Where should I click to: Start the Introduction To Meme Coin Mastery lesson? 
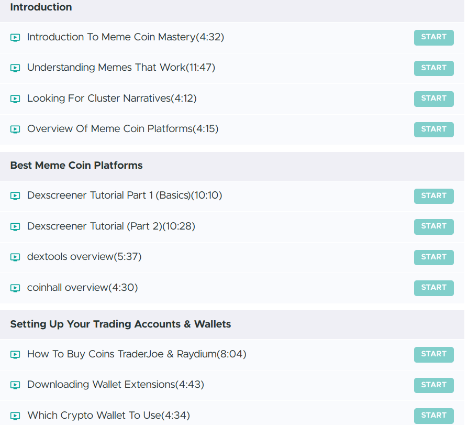(x=433, y=38)
